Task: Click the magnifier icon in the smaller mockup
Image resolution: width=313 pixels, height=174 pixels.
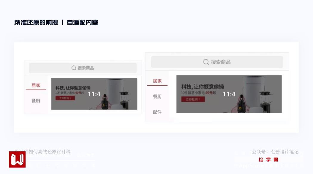Action: [74, 68]
